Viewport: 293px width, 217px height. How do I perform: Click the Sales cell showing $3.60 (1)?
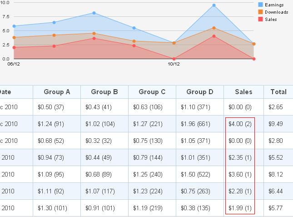(240, 174)
